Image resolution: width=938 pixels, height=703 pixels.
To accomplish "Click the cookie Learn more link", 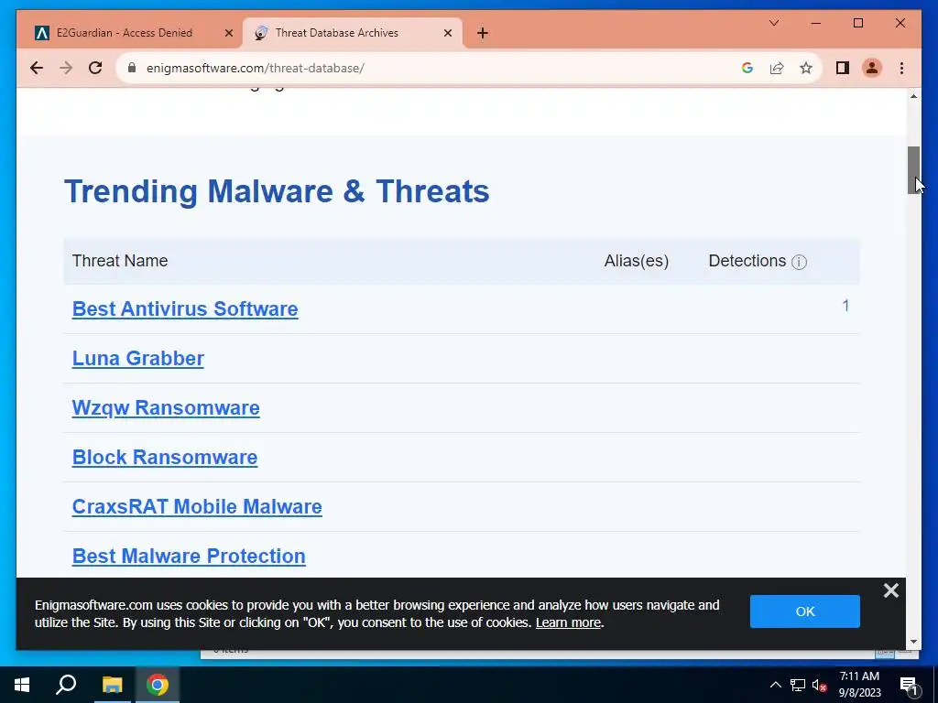I will coord(568,622).
